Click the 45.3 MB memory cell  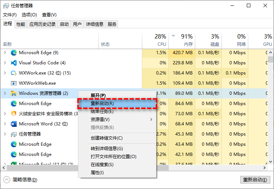pyautogui.click(x=182, y=134)
